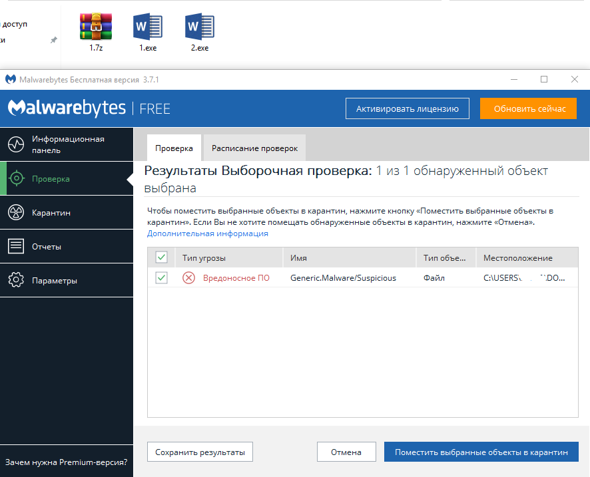Click the settings gear icon in the sidebar
Image resolution: width=590 pixels, height=477 pixels.
tap(16, 280)
